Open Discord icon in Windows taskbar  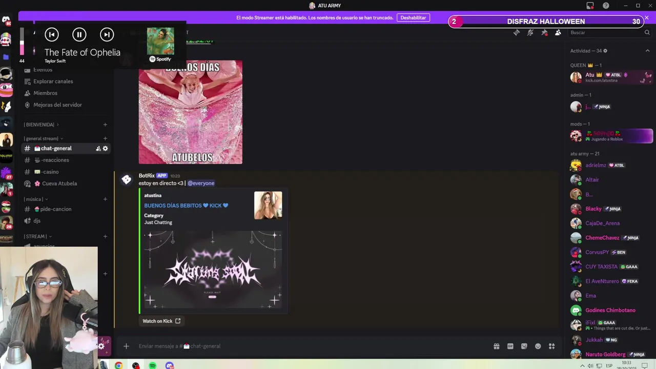pyautogui.click(x=170, y=365)
